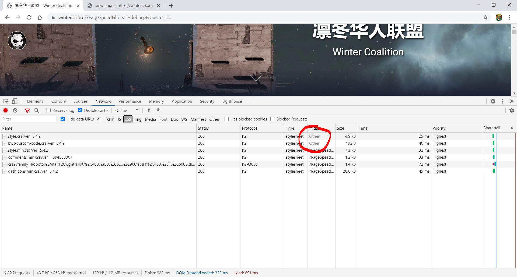Sort by Waterfall column arrow
The width and height of the screenshot is (517, 277).
(512, 128)
